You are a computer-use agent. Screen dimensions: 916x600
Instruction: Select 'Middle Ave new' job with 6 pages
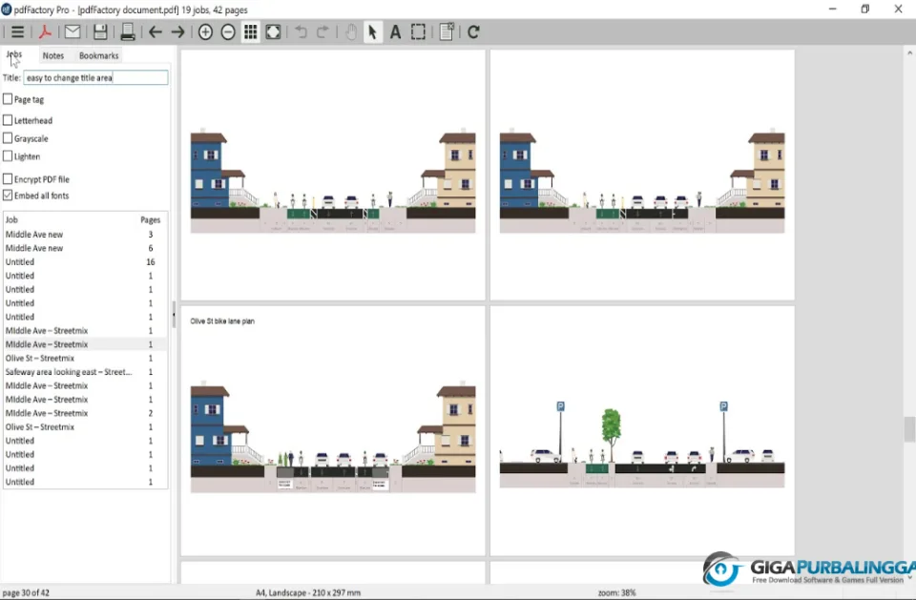[x=85, y=248]
